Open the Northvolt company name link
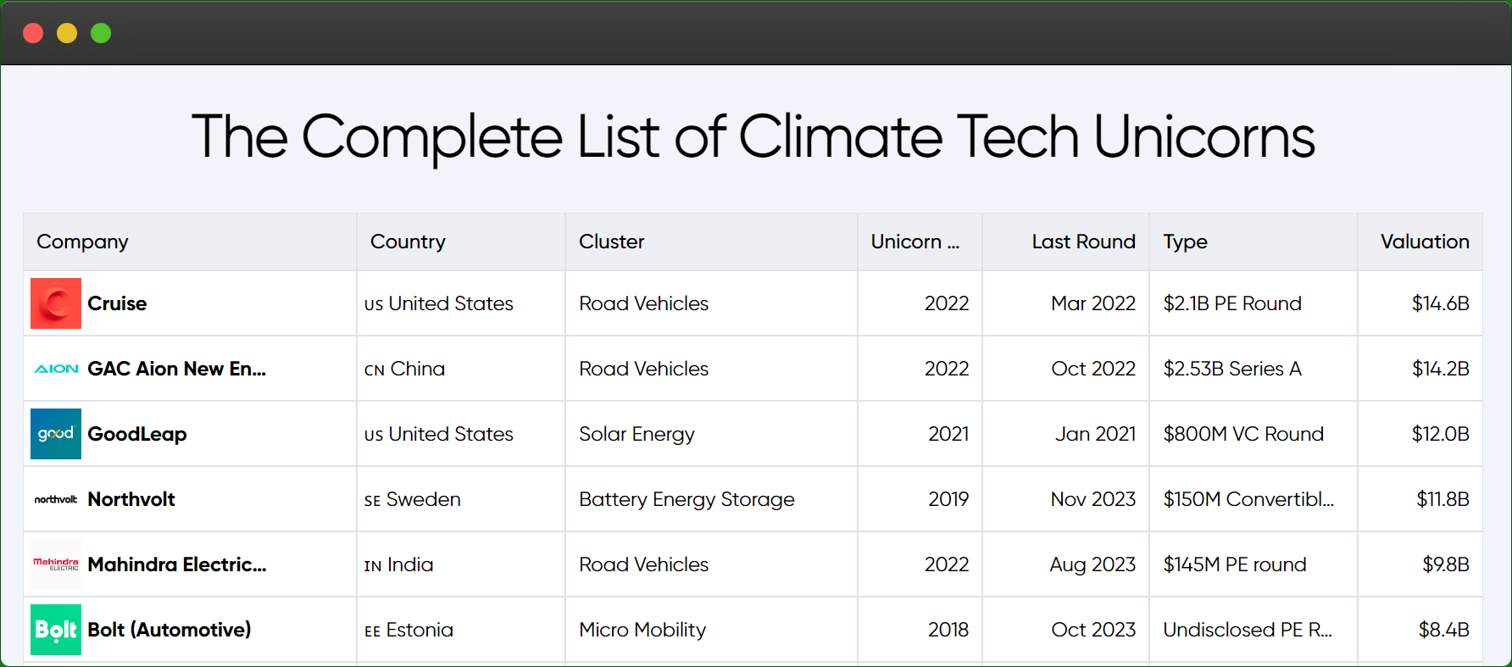This screenshot has height=667, width=1512. point(131,499)
